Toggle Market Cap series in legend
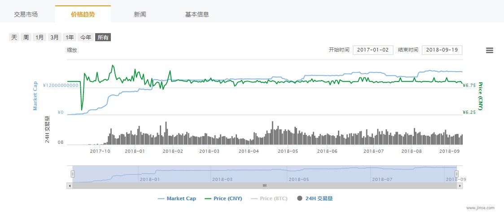The width and height of the screenshot is (504, 215). coord(177,198)
